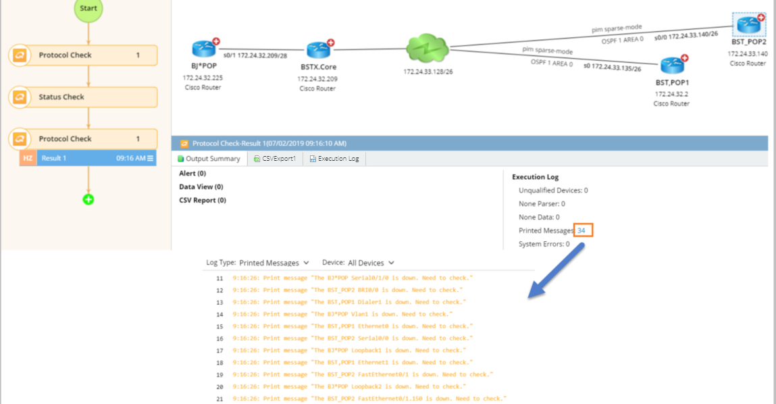Switch to the CSVExport1 tab
776x404 pixels.
pyautogui.click(x=274, y=159)
